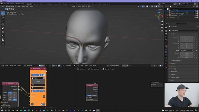
Task: Click Merge button in Mesh viewer node
Action: coord(42,91)
